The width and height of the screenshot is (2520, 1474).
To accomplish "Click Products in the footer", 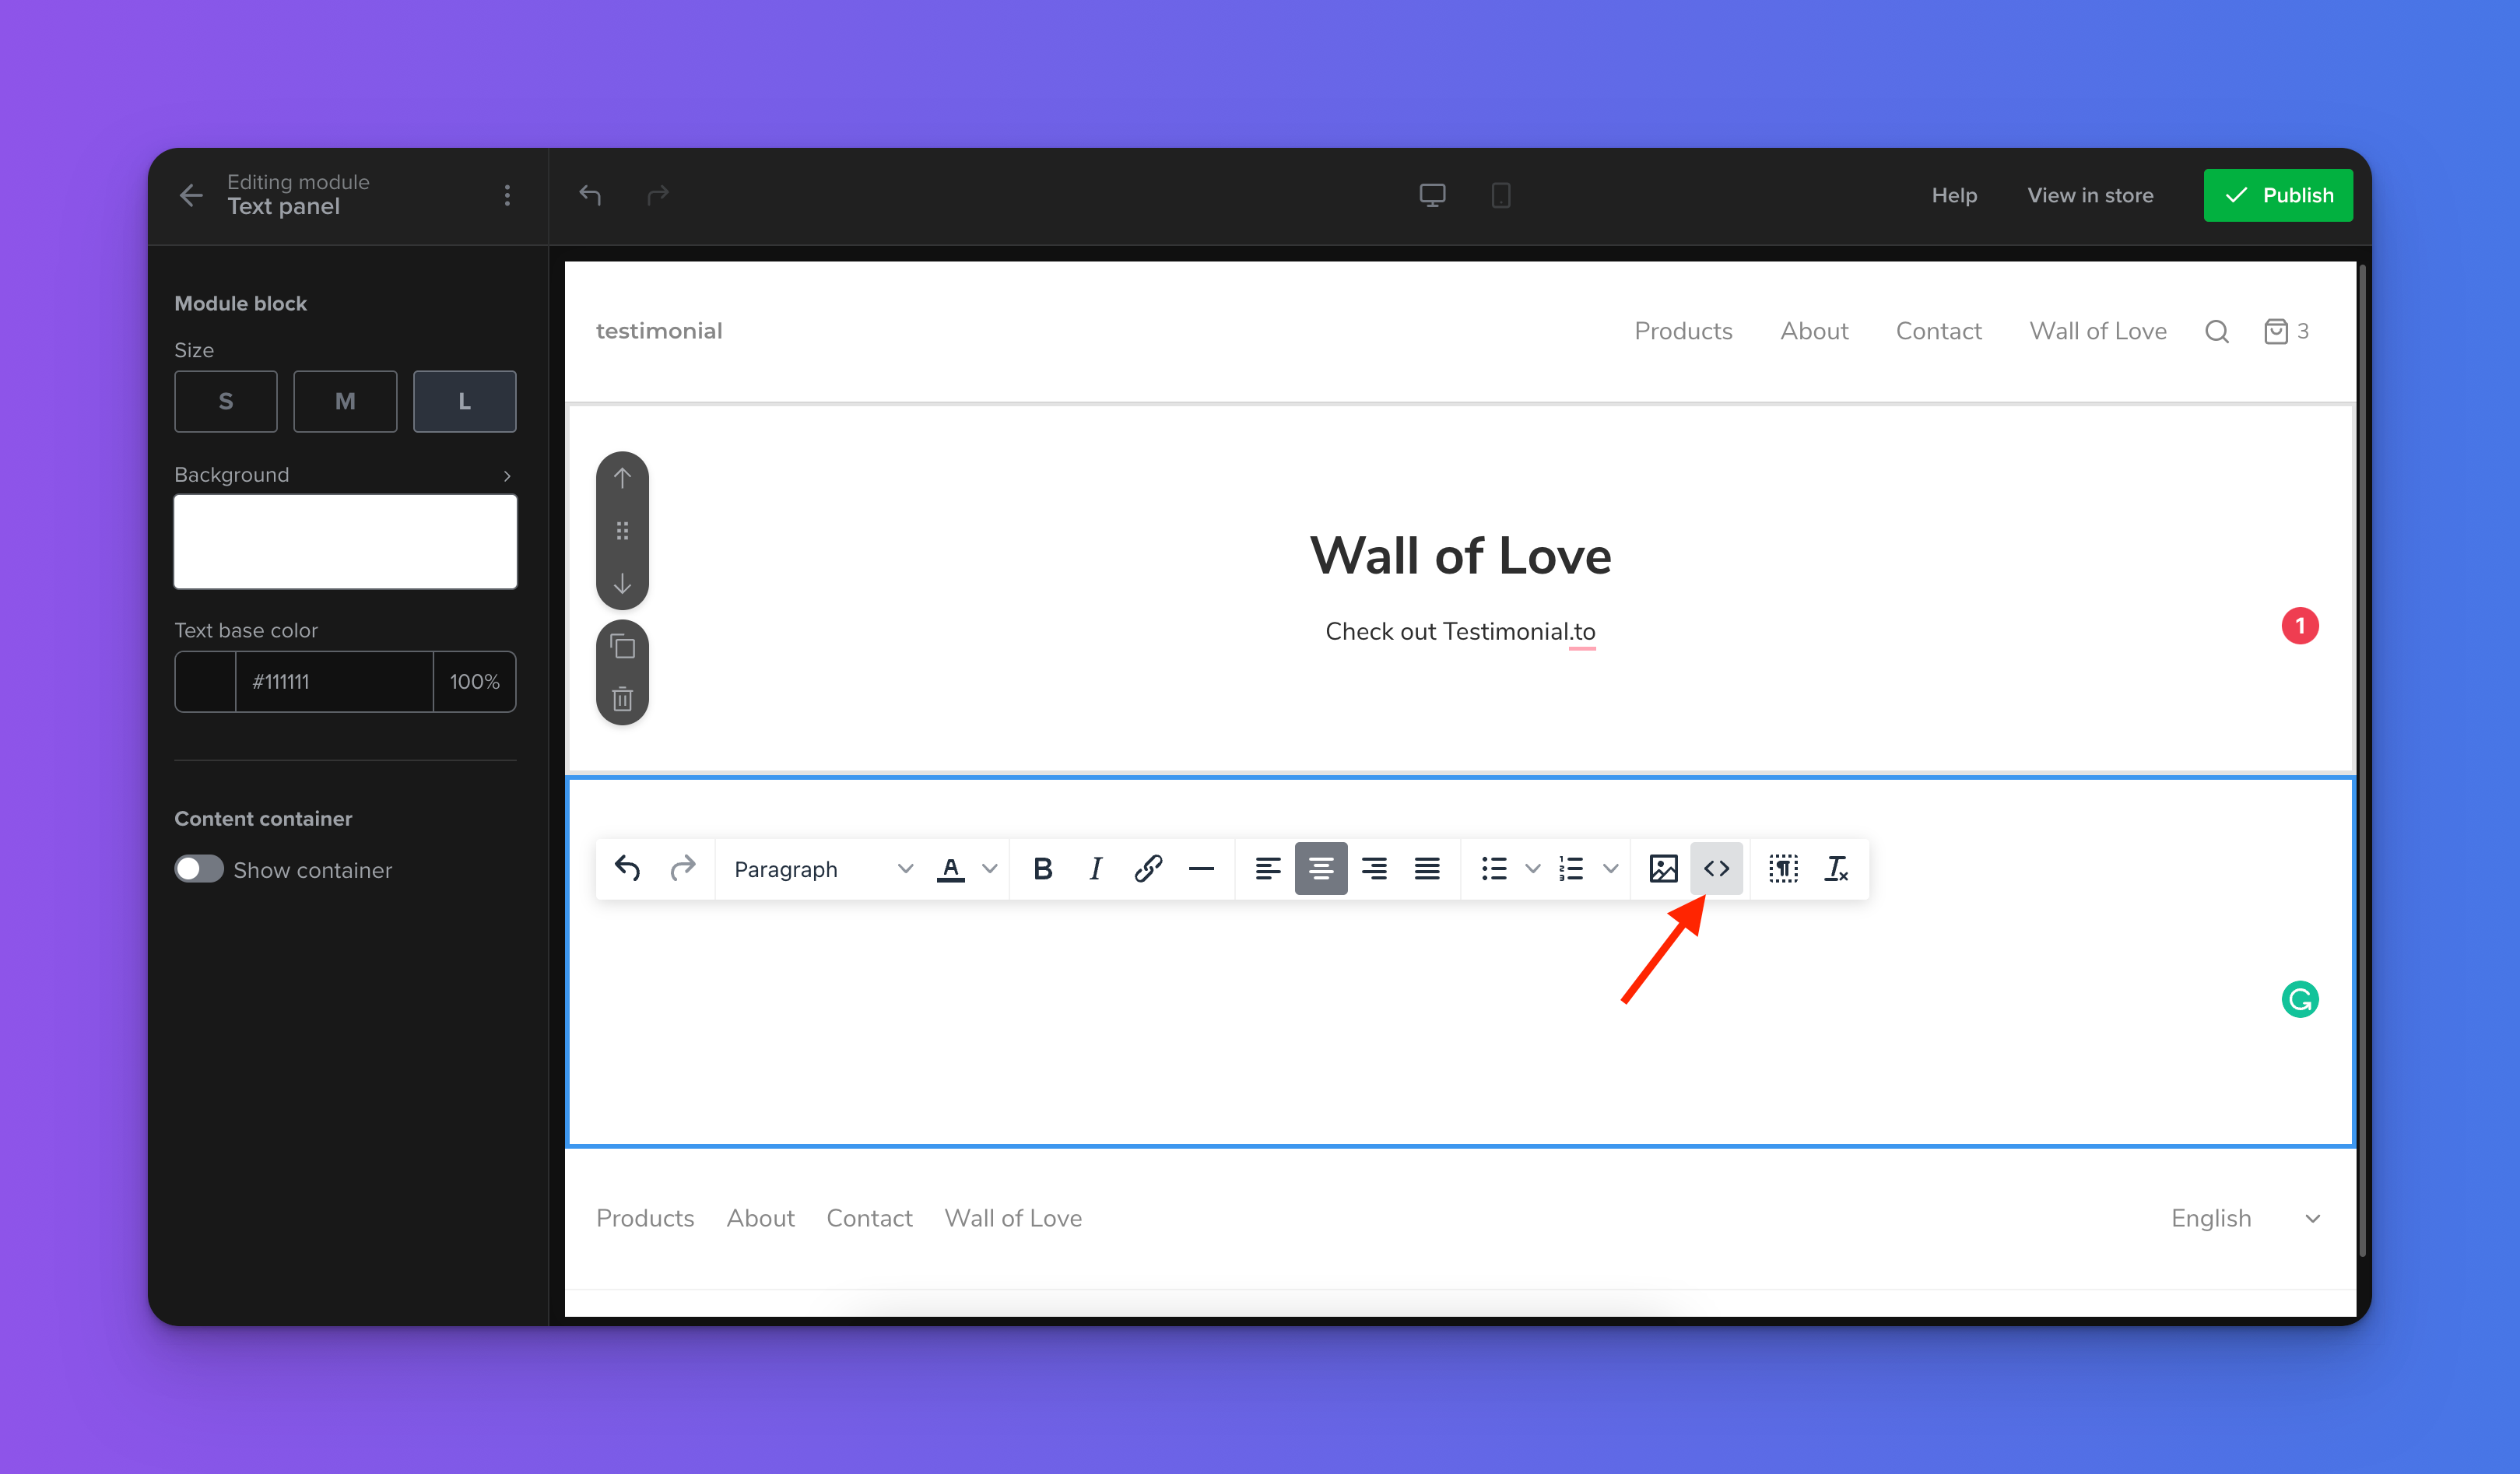I will click(645, 1218).
